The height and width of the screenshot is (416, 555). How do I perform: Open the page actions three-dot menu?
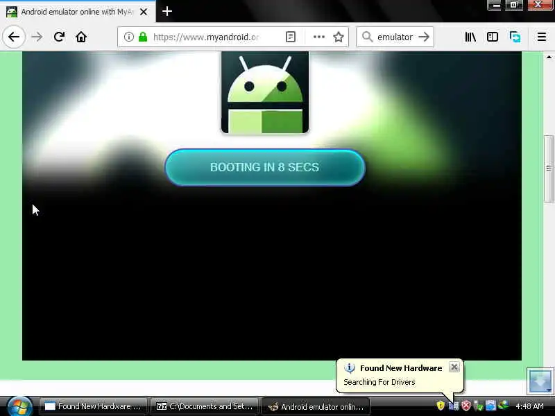tap(319, 37)
